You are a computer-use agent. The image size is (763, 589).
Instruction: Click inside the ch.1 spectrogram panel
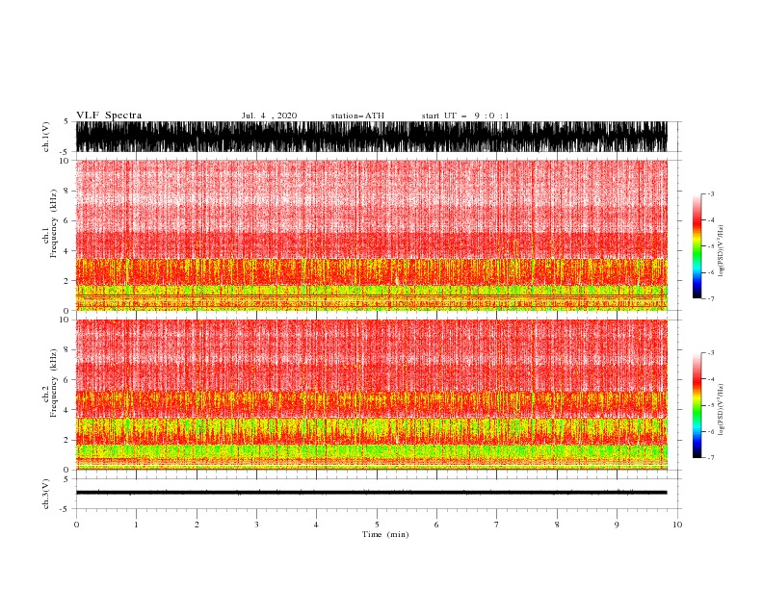[x=371, y=235]
